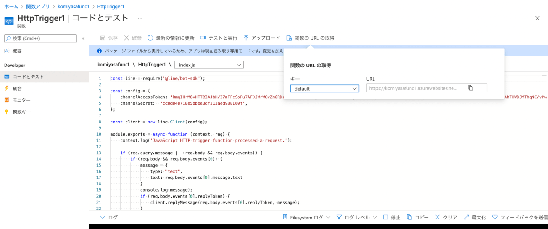
Task: Click the ホーム breadcrumb link
Action: 11,7
